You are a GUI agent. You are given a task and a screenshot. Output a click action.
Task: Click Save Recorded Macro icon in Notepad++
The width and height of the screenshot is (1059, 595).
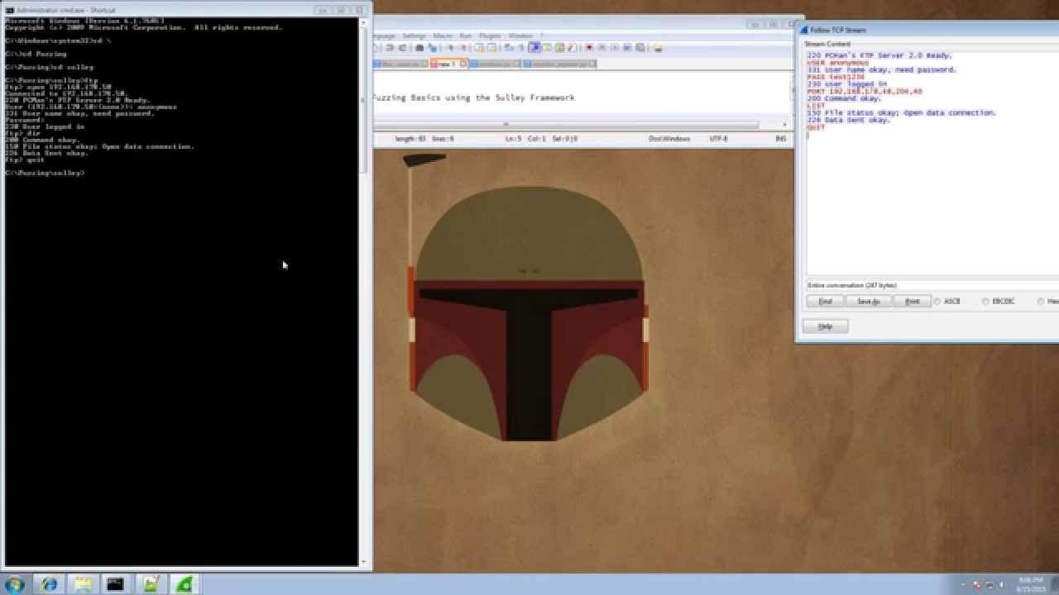pyautogui.click(x=640, y=48)
